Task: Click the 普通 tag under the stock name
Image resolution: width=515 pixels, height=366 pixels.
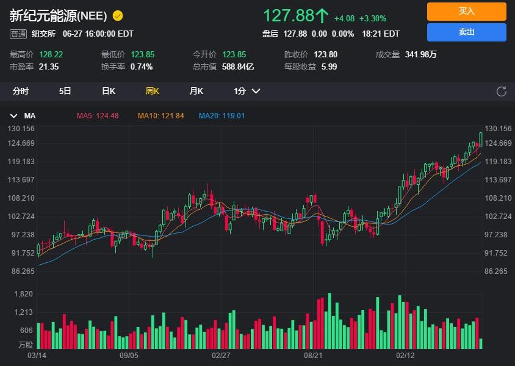Action: pos(18,34)
